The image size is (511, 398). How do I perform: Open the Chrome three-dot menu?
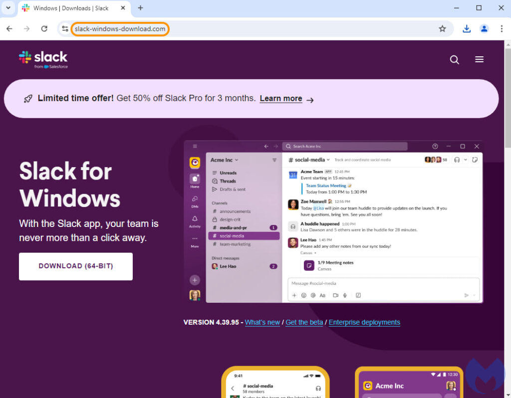click(502, 28)
